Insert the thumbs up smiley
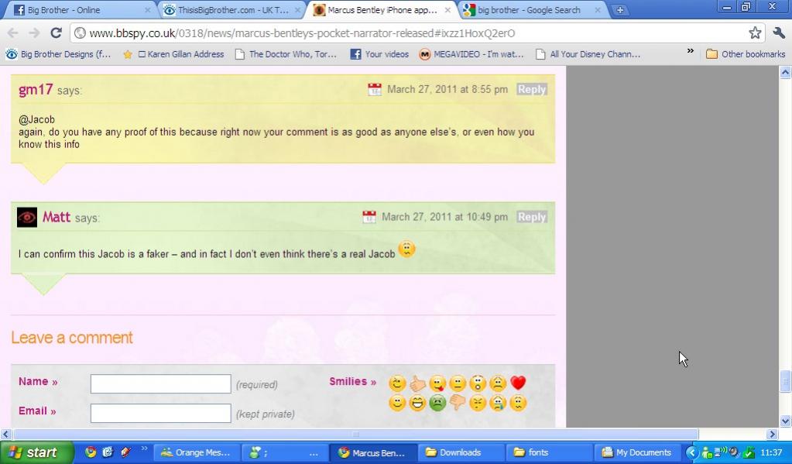Viewport: 792px width, 464px height. (418, 383)
